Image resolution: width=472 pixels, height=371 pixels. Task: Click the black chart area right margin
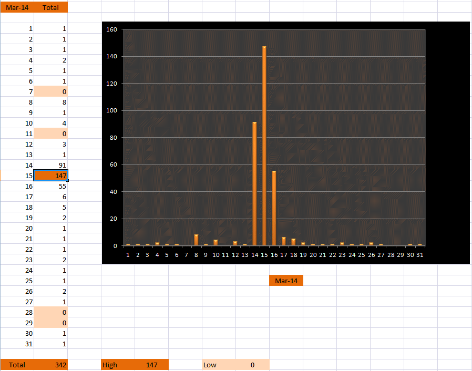(x=448, y=141)
